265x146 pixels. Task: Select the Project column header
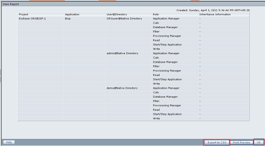[40, 14]
